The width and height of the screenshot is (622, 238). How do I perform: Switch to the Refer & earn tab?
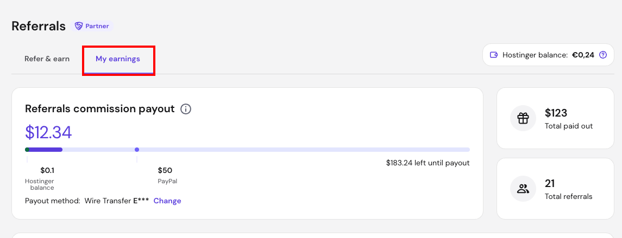click(x=47, y=59)
